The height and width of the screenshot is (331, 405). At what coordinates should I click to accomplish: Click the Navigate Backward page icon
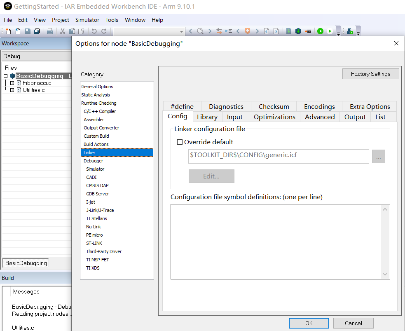tap(267, 31)
